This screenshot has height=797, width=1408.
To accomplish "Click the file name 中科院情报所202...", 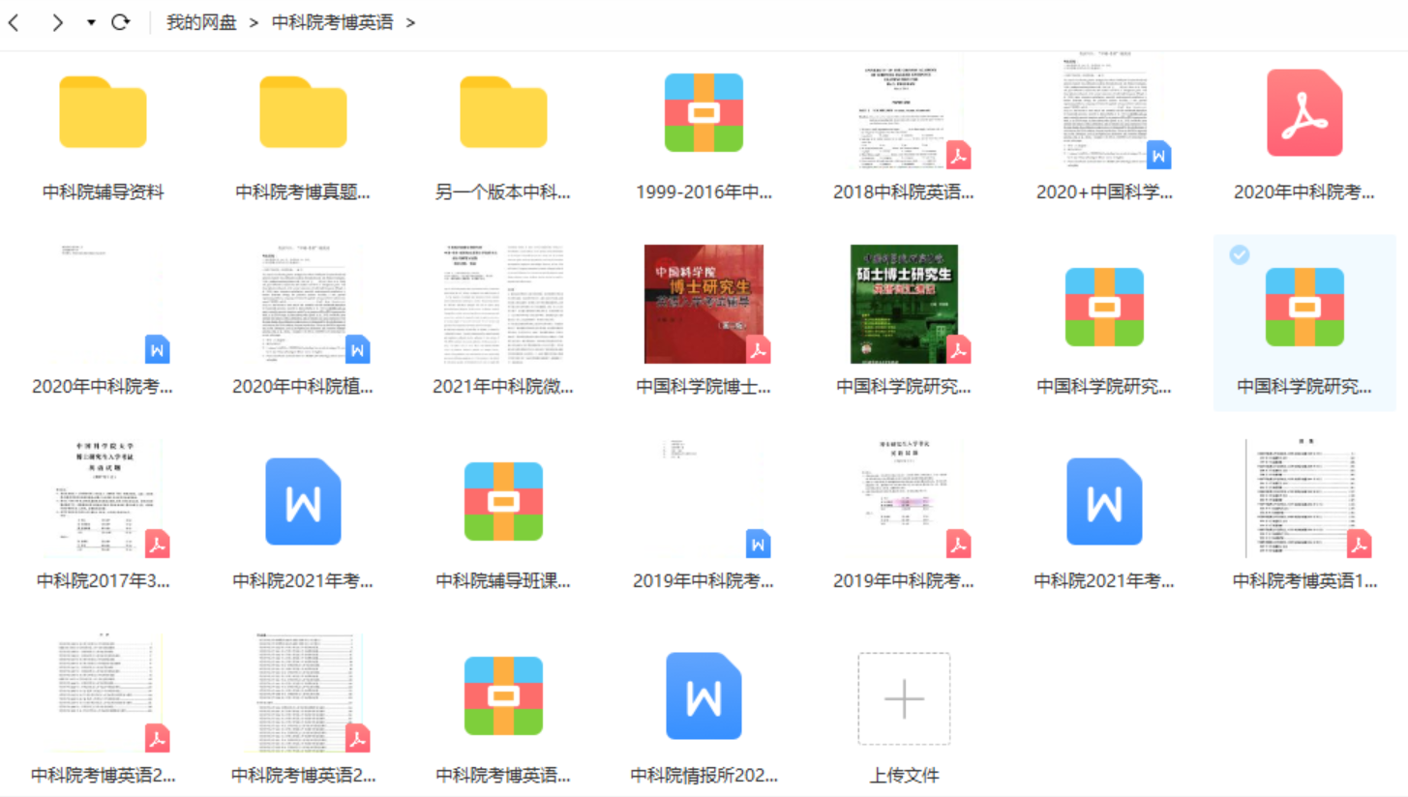I will point(704,776).
